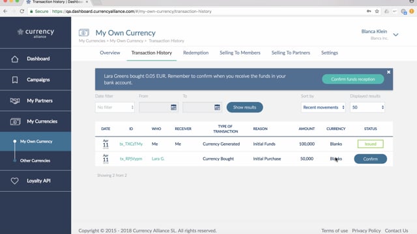417x234 pixels.
Task: Click the Campaigns bookmark icon
Action: tap(15, 79)
